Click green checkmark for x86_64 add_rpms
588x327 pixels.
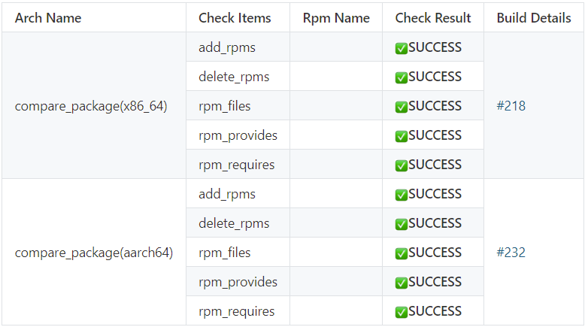click(x=402, y=48)
